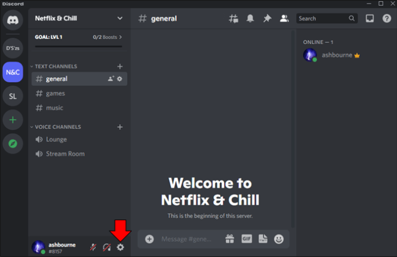Create a new voice channel
The width and height of the screenshot is (397, 257).
click(x=120, y=127)
